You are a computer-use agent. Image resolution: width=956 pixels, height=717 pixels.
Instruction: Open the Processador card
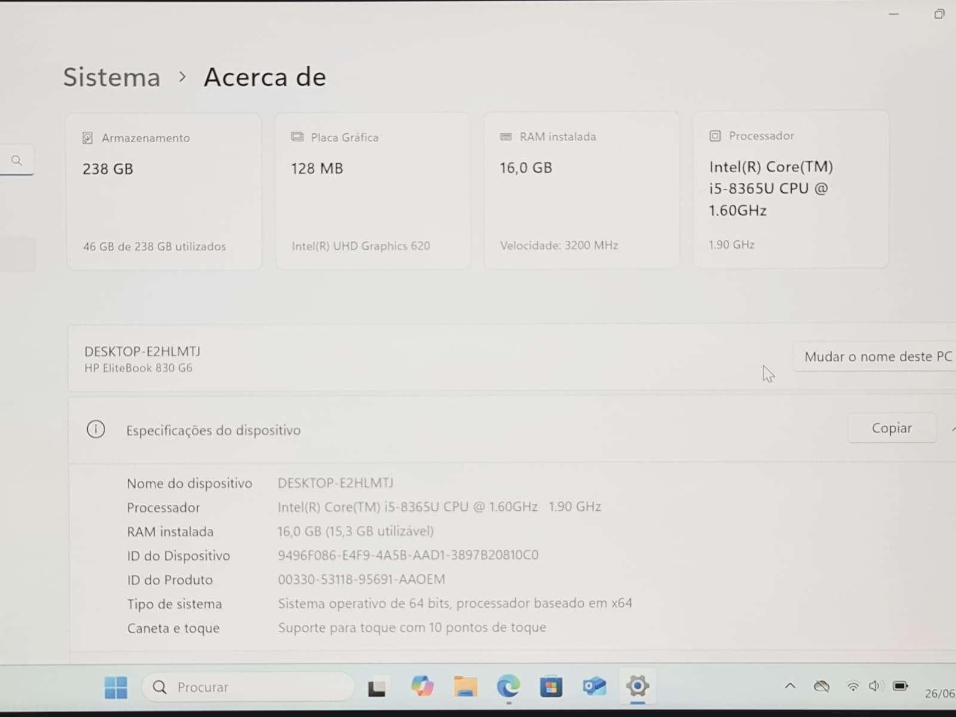[790, 189]
